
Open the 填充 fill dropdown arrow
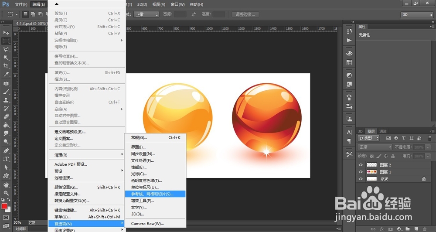428,156
